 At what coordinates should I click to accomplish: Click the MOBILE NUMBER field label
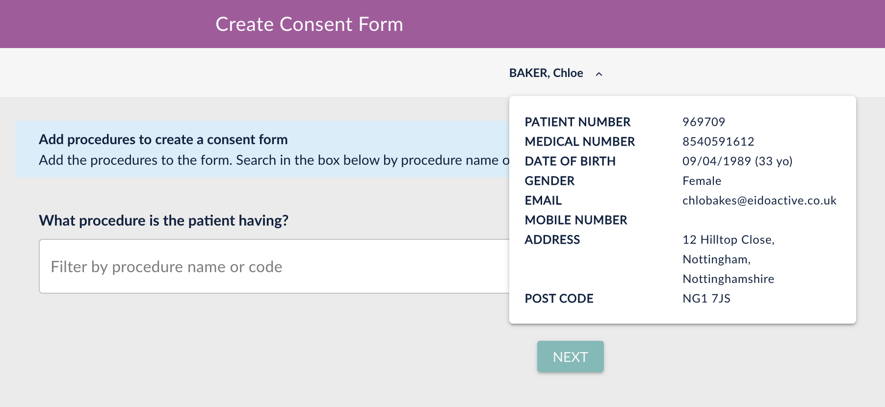576,220
